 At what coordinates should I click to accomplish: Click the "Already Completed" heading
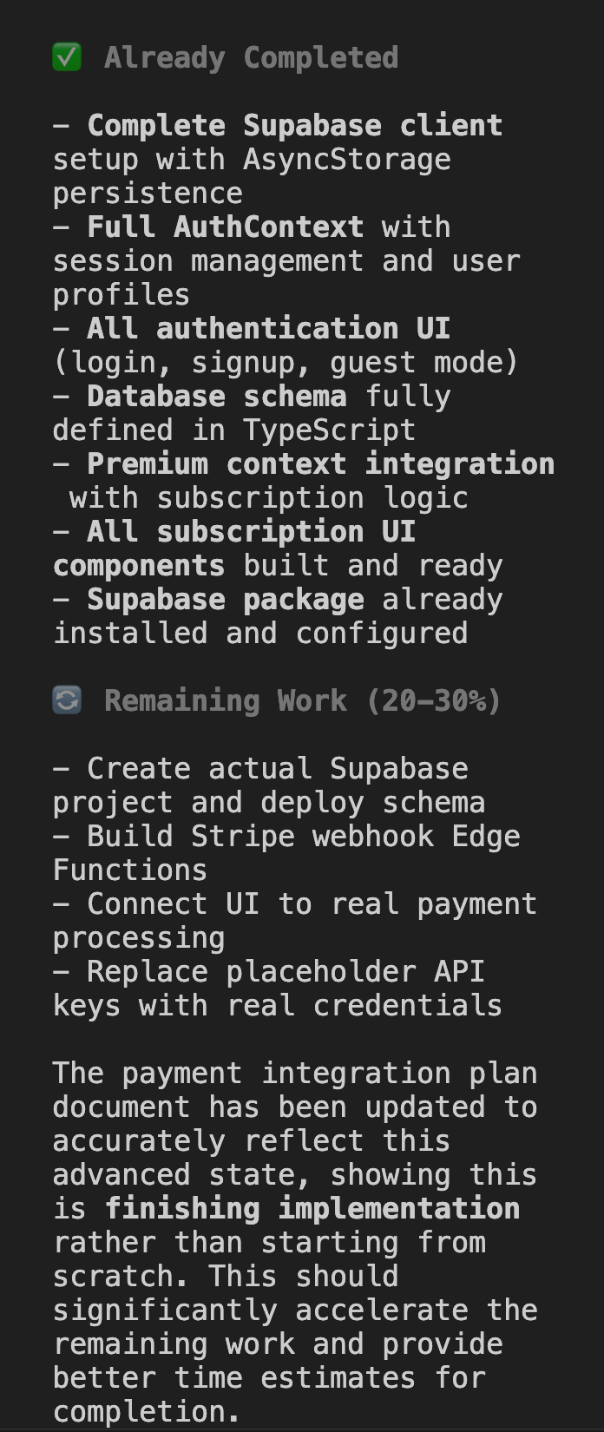251,58
